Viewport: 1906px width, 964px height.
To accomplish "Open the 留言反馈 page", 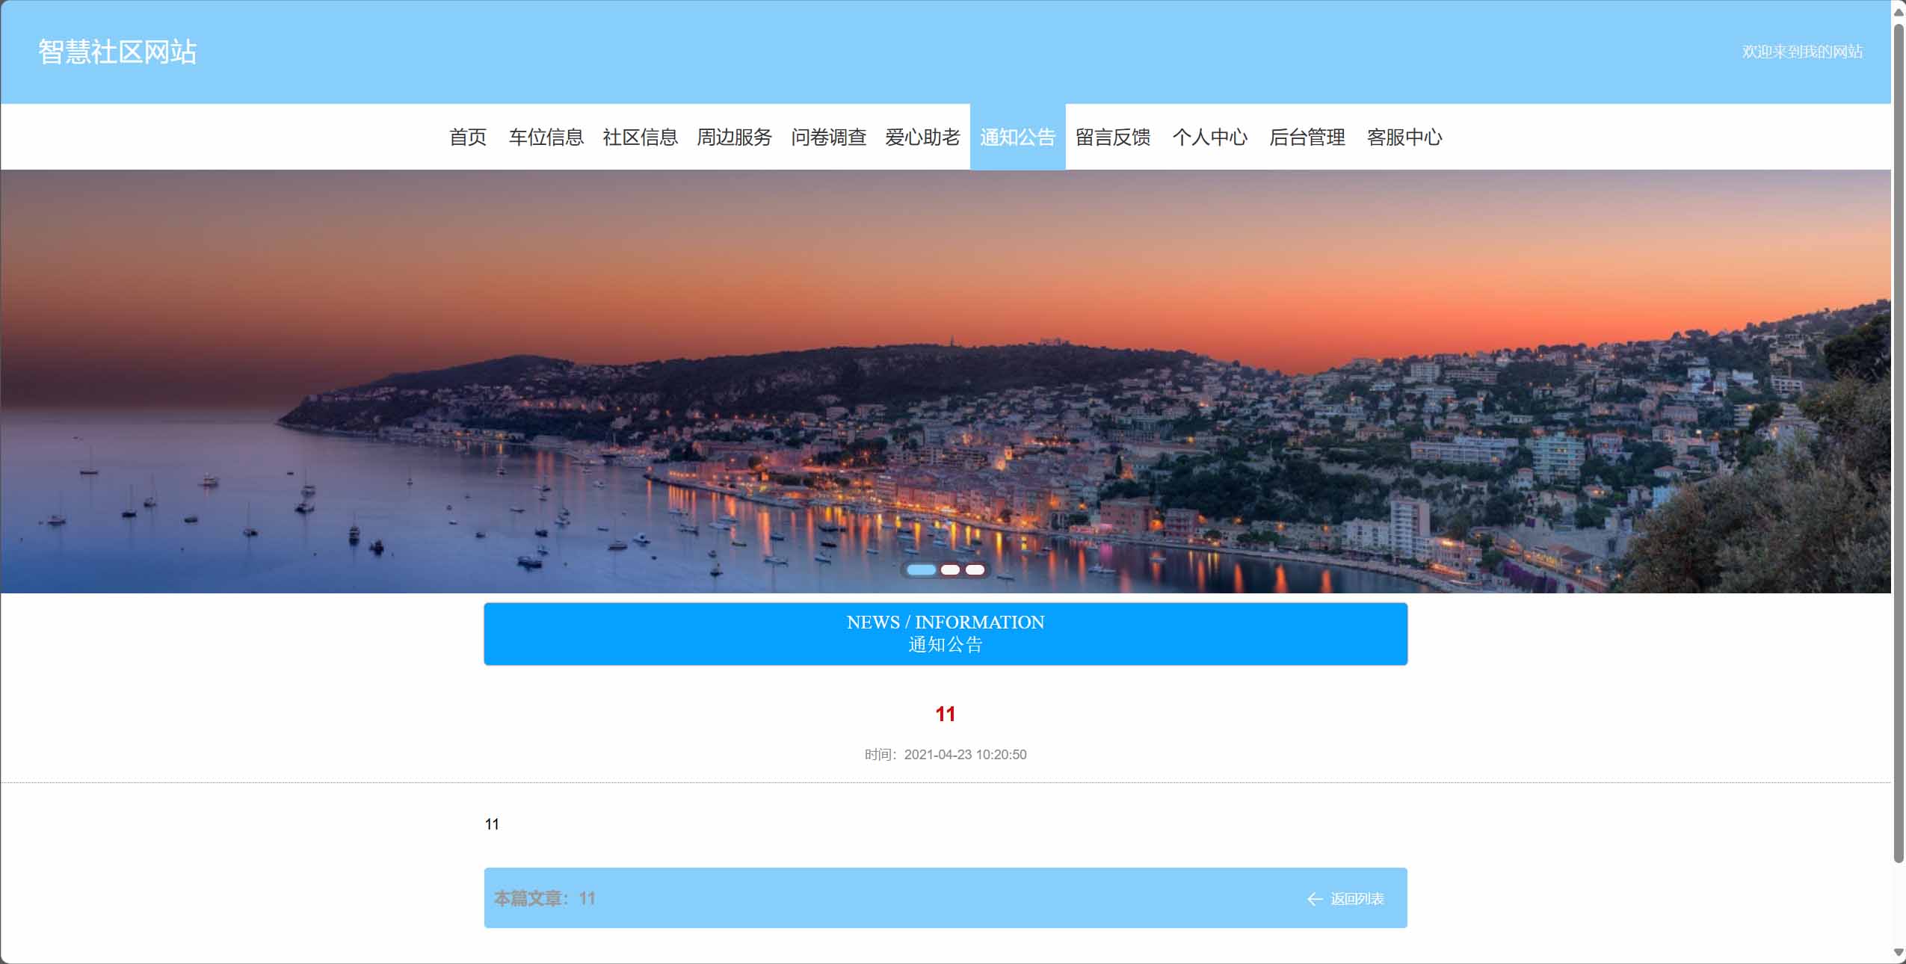I will click(x=1112, y=137).
